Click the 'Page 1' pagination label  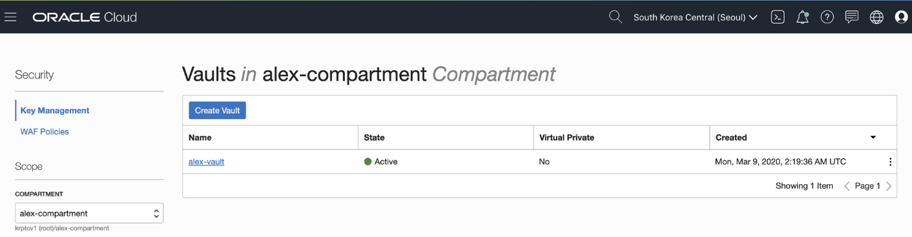click(867, 186)
